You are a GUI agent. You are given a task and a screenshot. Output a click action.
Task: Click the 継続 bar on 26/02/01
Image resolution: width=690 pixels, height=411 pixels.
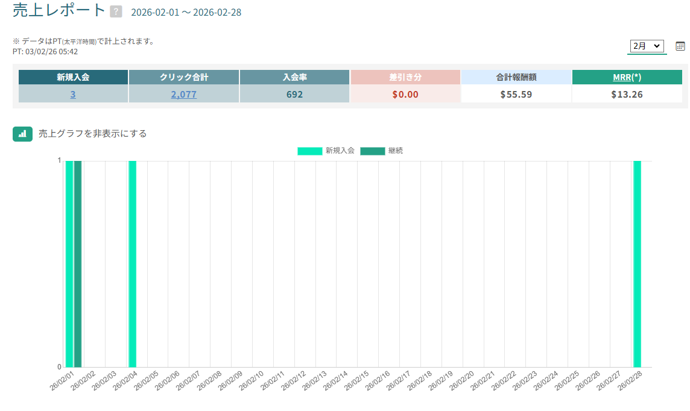[78, 264]
